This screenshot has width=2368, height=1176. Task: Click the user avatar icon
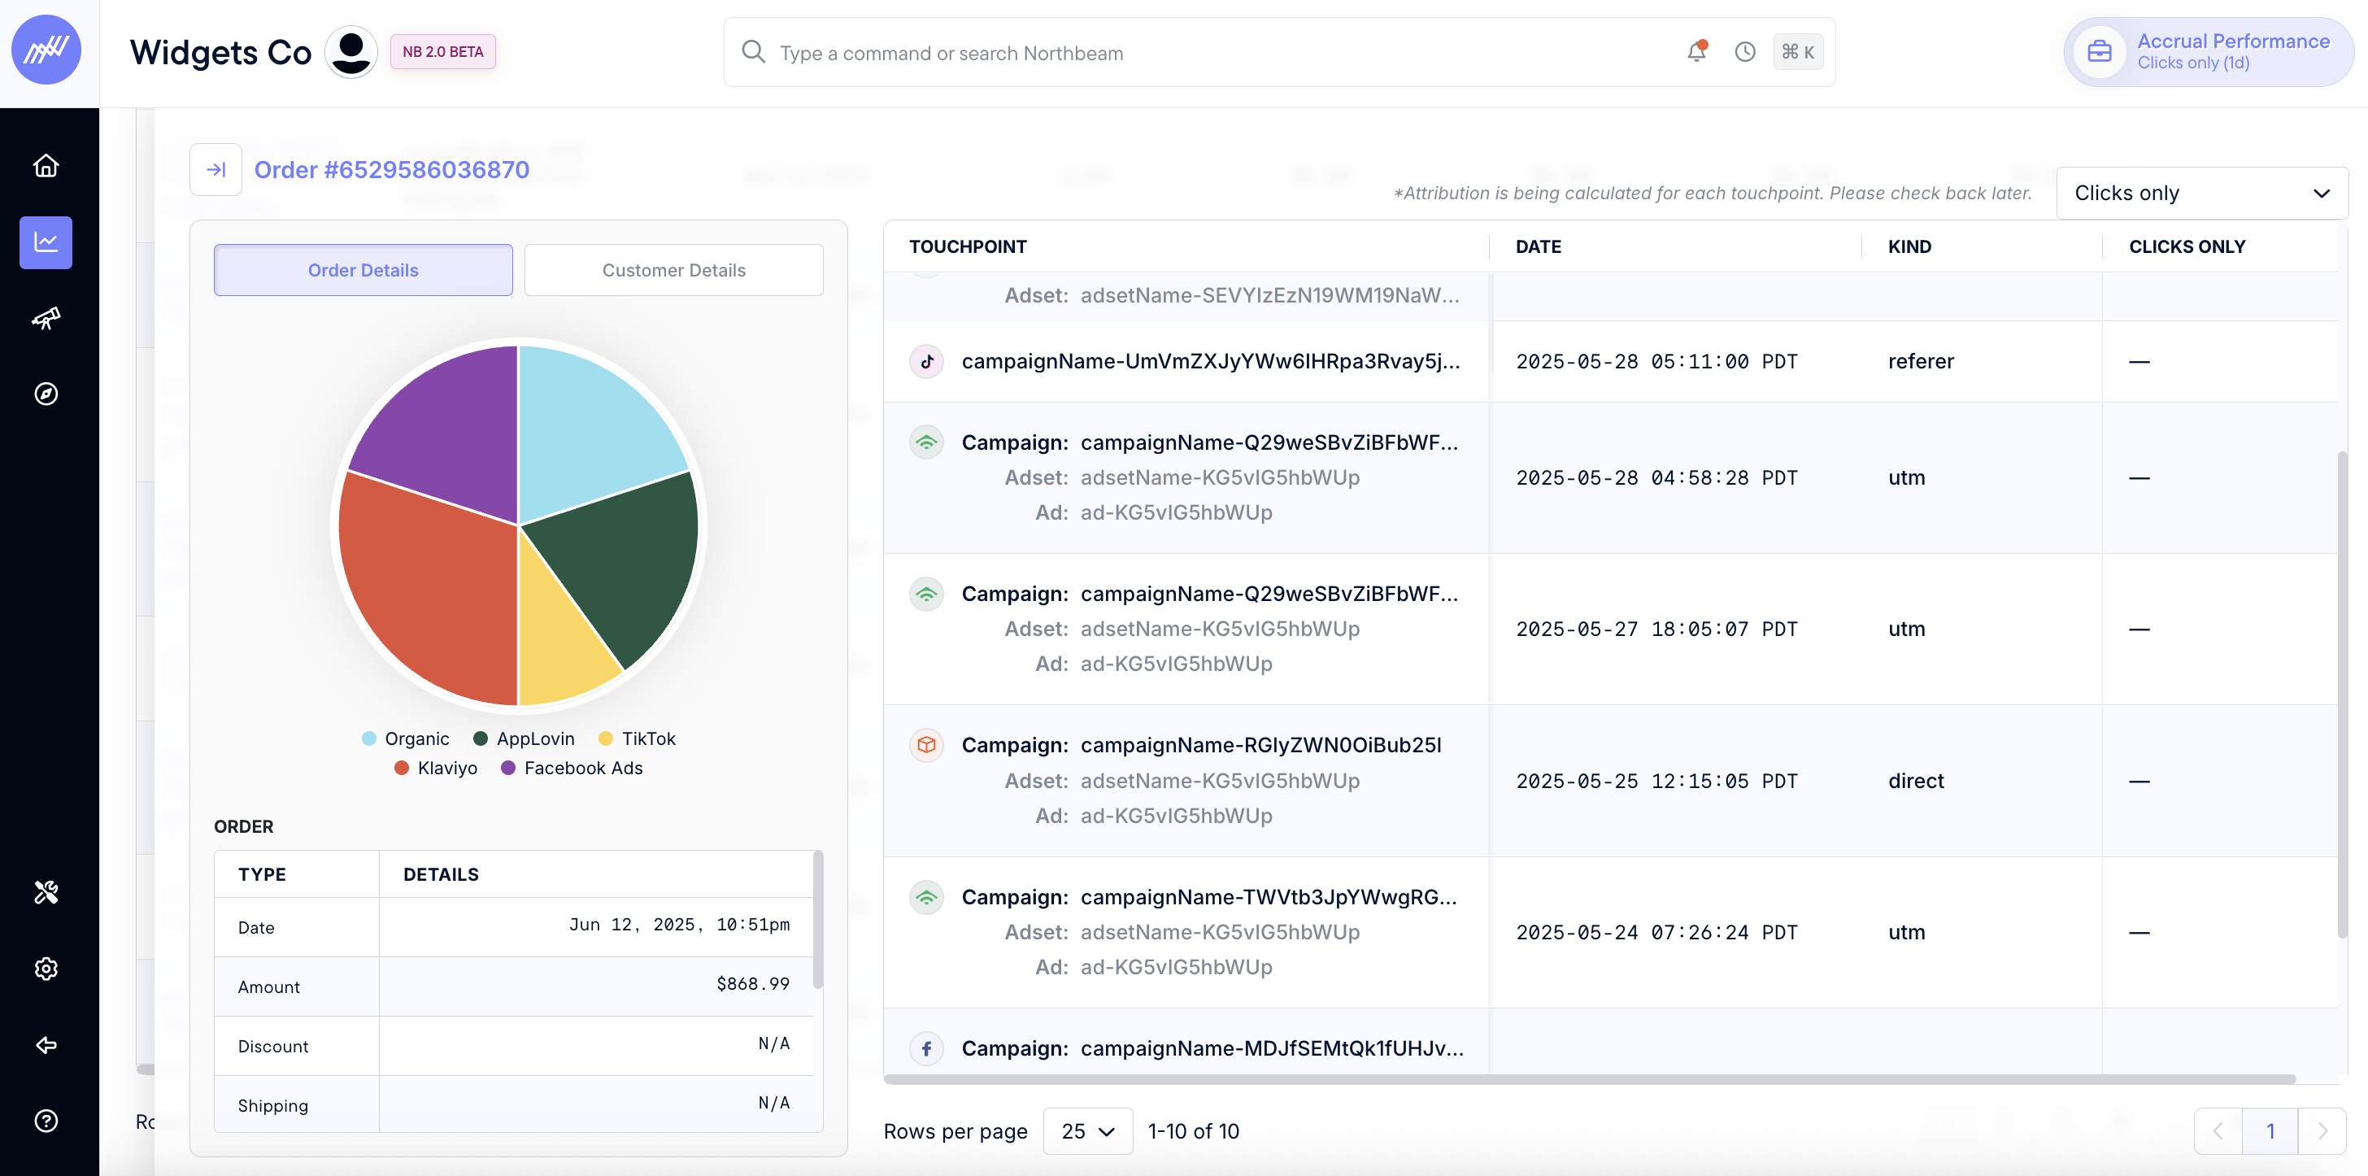click(x=351, y=51)
